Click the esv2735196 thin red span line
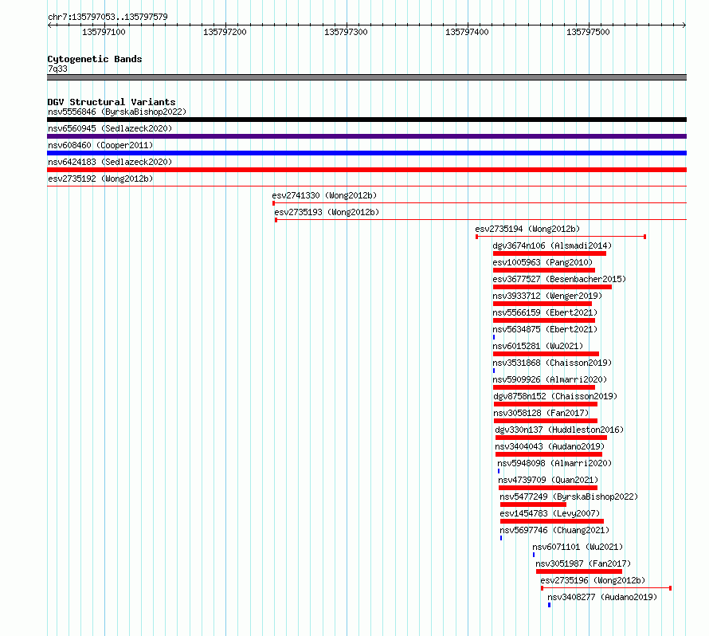 coord(606,588)
